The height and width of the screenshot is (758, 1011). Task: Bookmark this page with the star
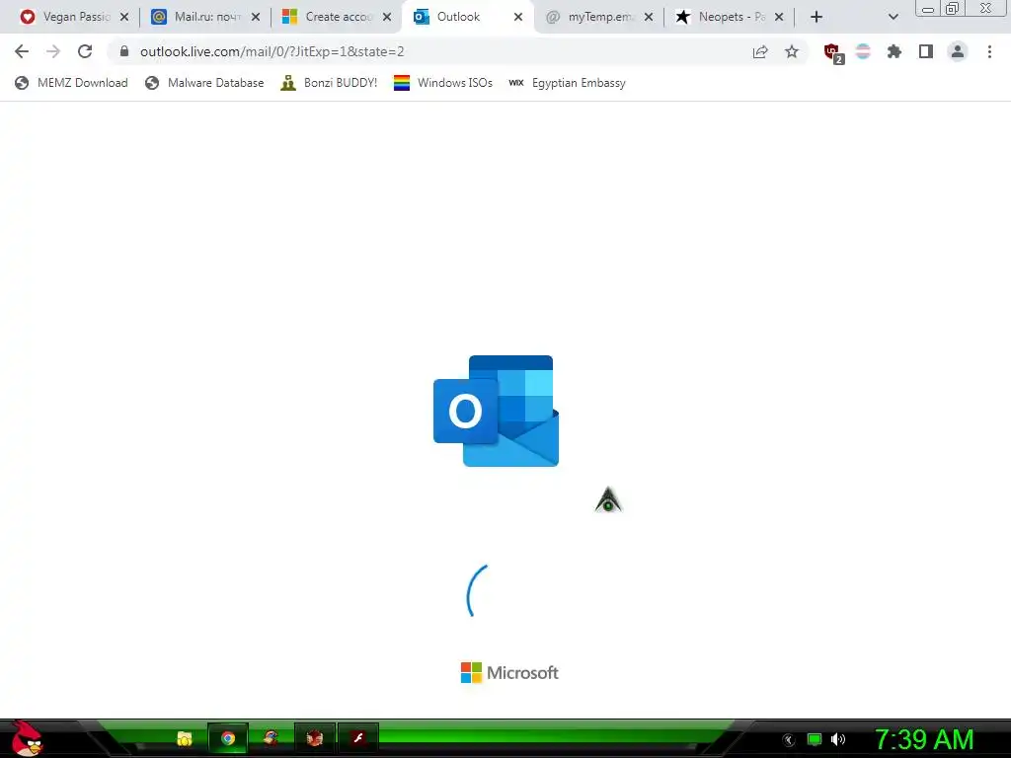pos(792,51)
